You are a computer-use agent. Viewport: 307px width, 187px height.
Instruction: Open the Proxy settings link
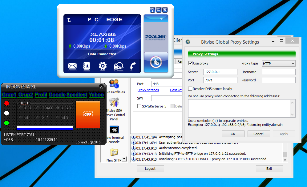click(x=148, y=90)
